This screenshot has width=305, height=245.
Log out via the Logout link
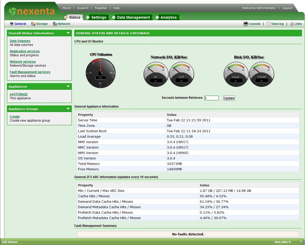[287, 8]
